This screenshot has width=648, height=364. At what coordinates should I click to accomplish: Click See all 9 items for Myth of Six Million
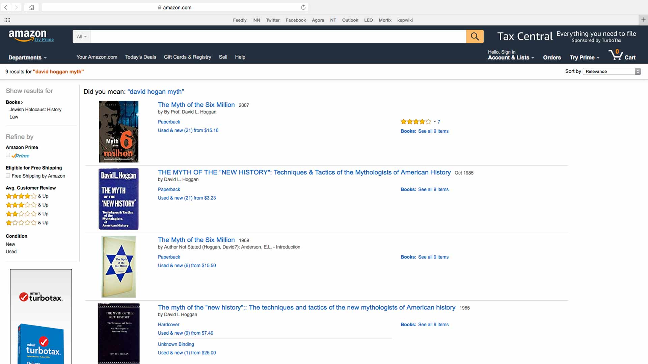pyautogui.click(x=433, y=131)
